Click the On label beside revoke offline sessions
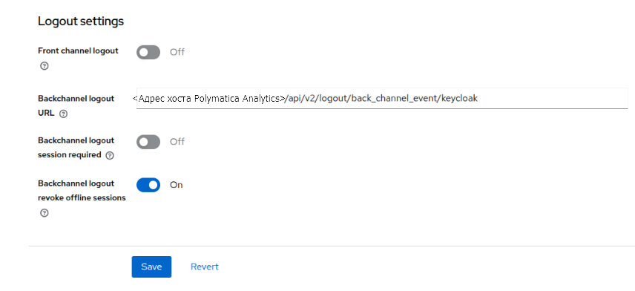This screenshot has height=291, width=635. click(176, 185)
